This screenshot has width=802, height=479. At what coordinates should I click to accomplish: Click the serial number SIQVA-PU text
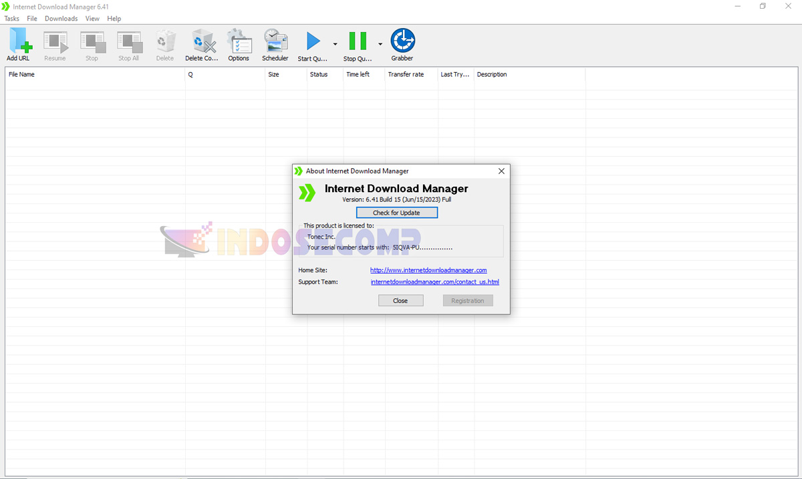[x=422, y=248]
